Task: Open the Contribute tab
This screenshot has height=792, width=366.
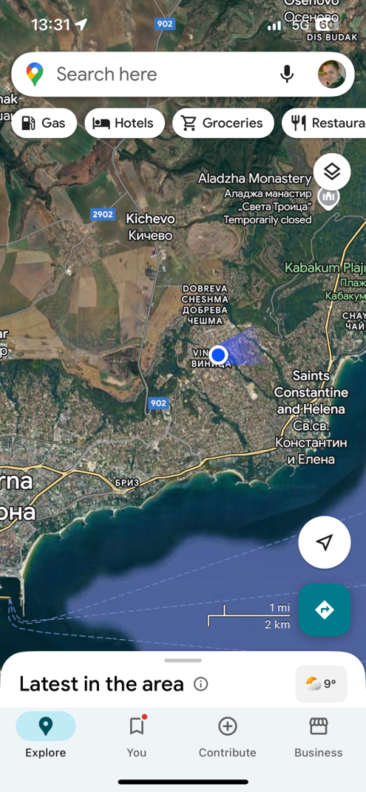Action: 227,736
